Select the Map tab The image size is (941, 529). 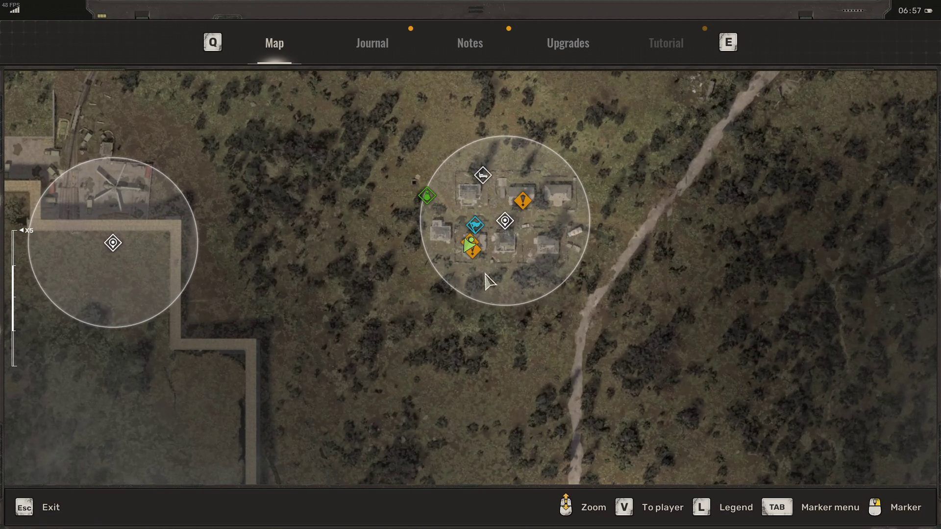[274, 43]
